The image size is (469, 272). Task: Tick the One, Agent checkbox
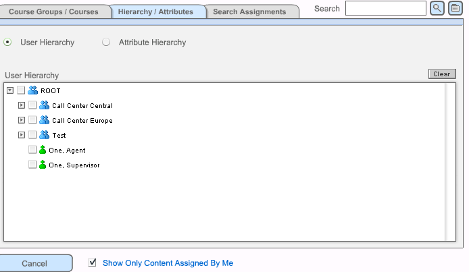click(x=32, y=150)
